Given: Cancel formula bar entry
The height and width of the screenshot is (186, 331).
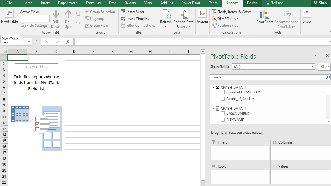Looking at the screenshot, I should click(x=47, y=42).
